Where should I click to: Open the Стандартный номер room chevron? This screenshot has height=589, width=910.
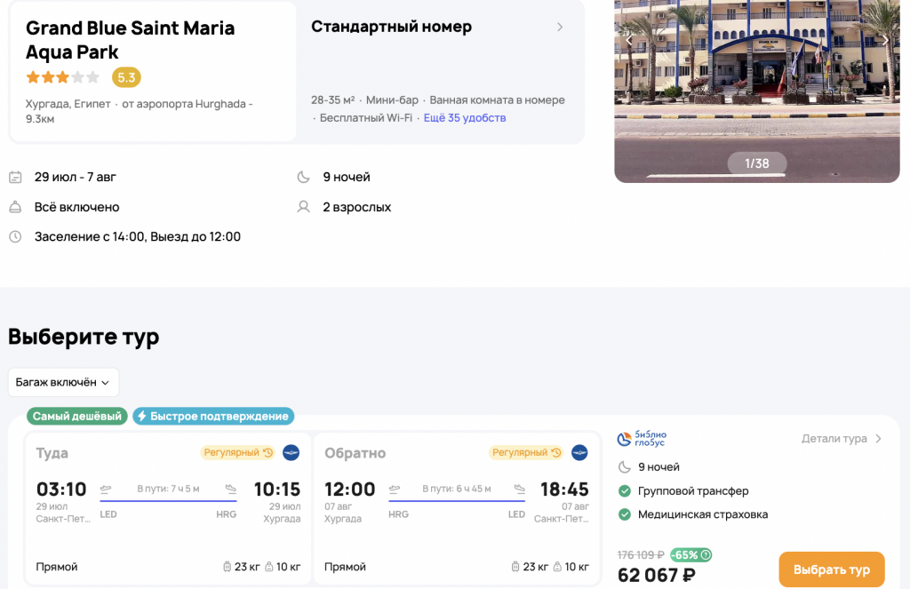click(560, 28)
